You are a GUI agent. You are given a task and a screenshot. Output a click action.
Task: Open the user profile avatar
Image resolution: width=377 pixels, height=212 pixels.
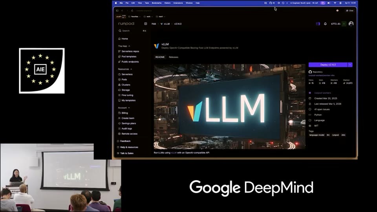tap(351, 24)
